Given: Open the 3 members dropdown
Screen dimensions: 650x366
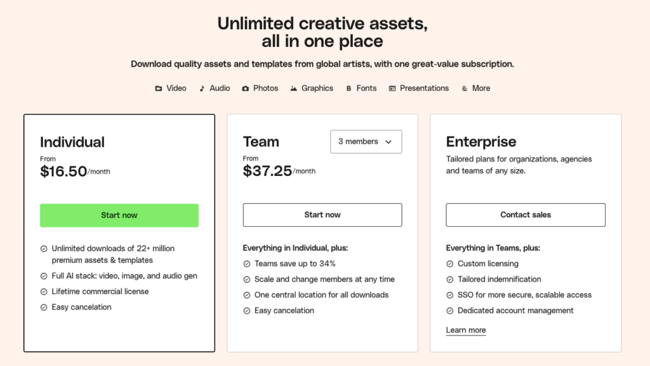Looking at the screenshot, I should click(x=366, y=142).
